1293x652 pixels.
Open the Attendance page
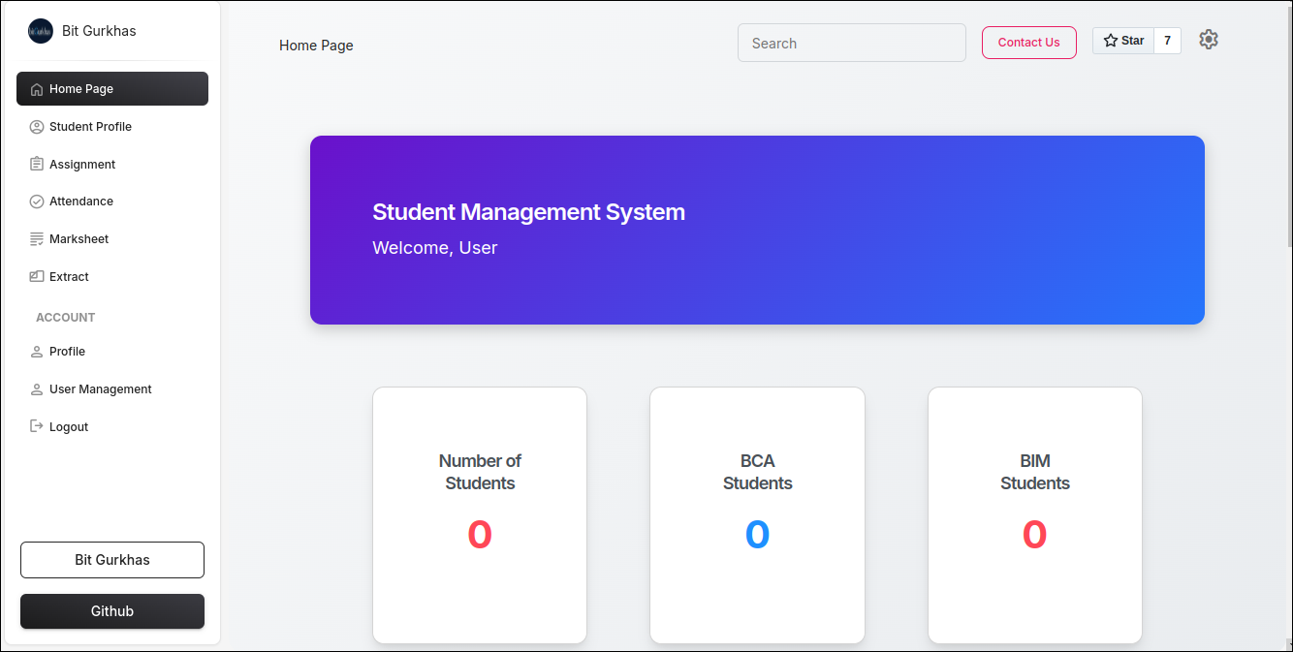point(81,201)
